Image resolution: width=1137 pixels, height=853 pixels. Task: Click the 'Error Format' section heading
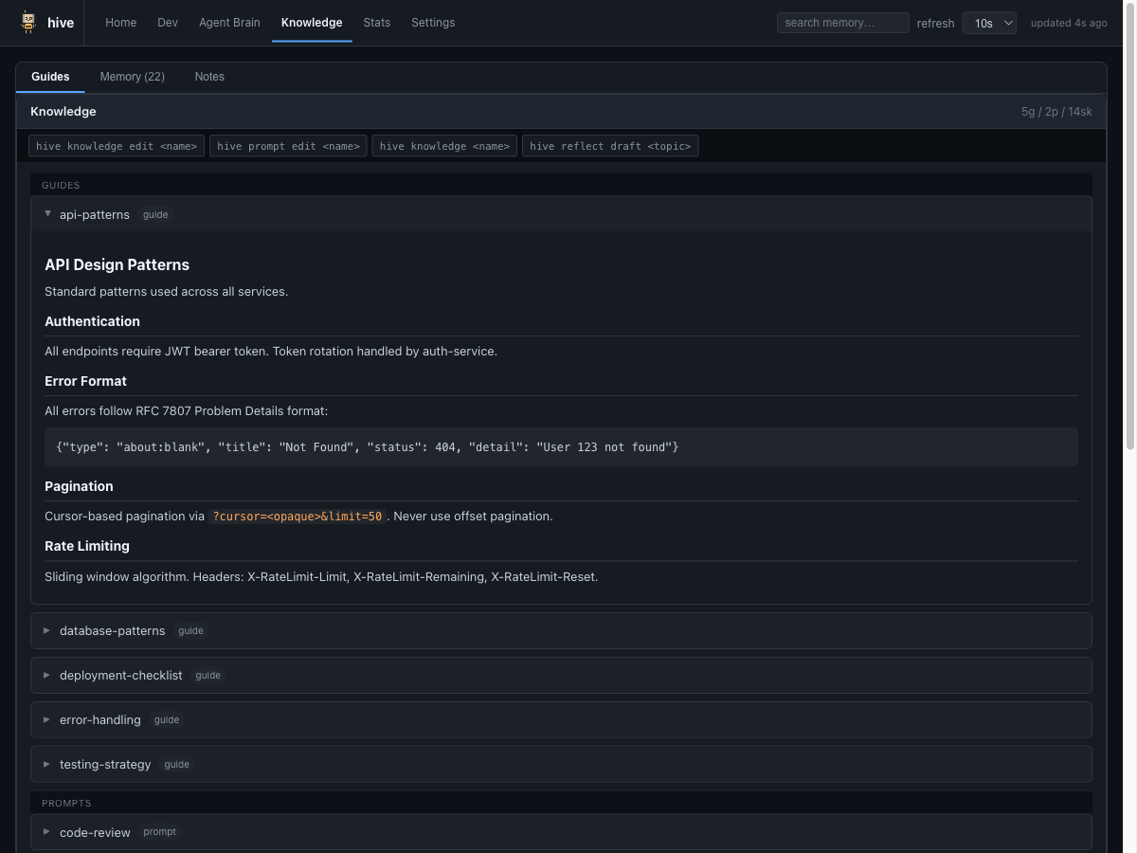coord(85,381)
